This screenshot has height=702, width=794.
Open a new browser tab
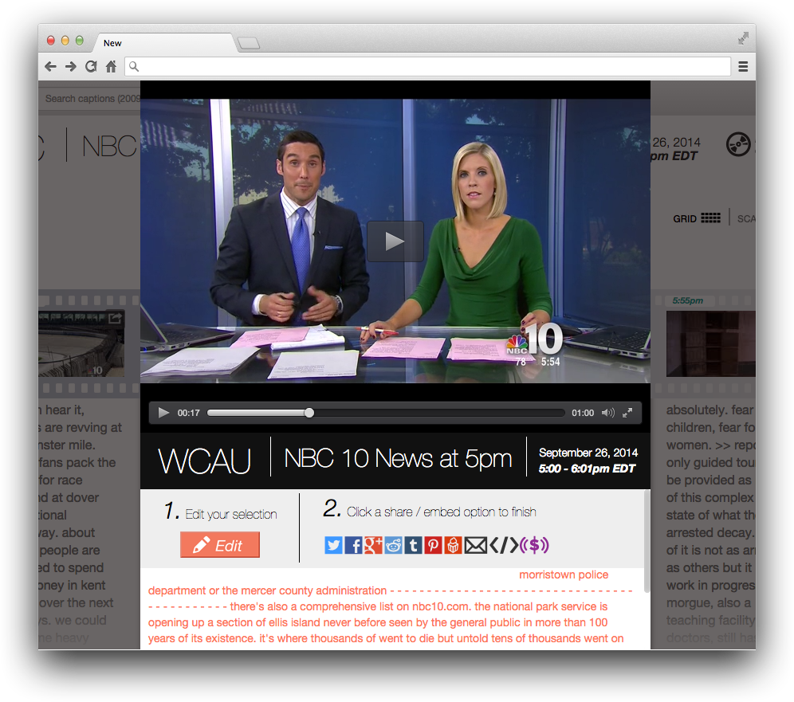click(x=248, y=43)
